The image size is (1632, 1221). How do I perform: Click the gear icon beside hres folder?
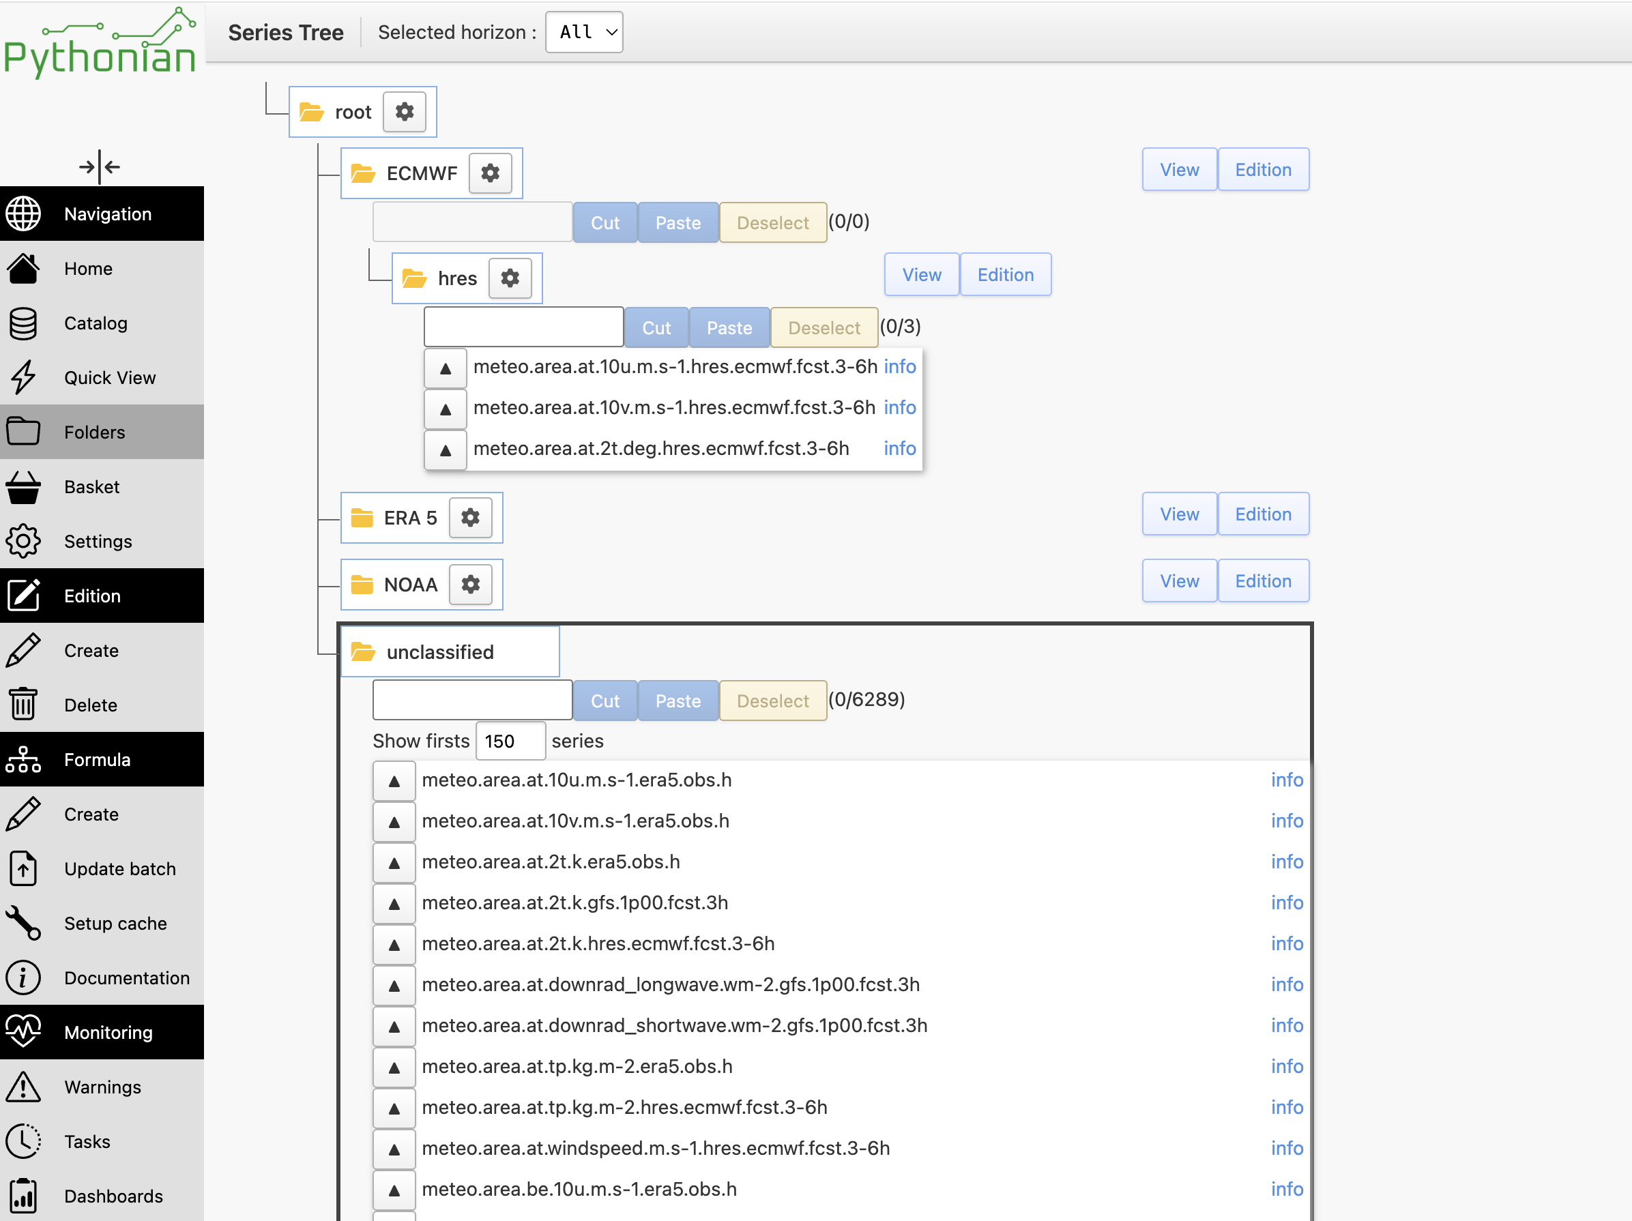pyautogui.click(x=510, y=278)
